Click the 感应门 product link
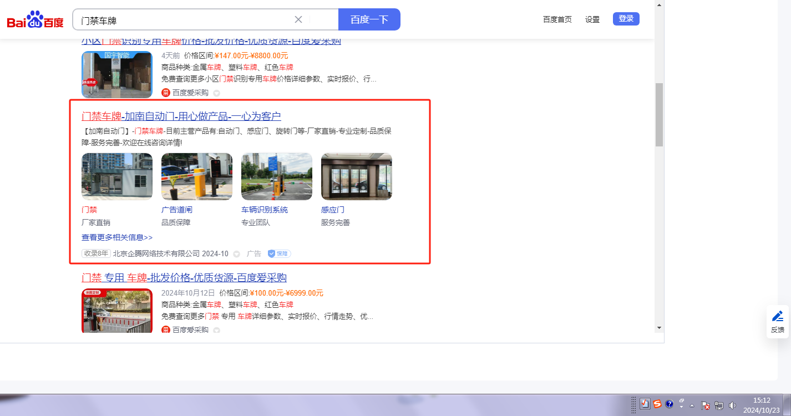The image size is (791, 416). pyautogui.click(x=333, y=210)
